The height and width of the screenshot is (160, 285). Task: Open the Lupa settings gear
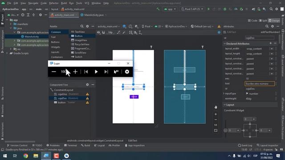[127, 72]
